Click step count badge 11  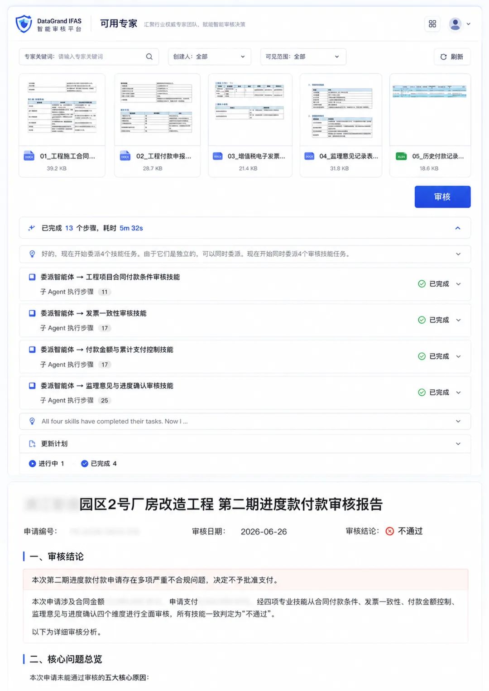pyautogui.click(x=105, y=292)
